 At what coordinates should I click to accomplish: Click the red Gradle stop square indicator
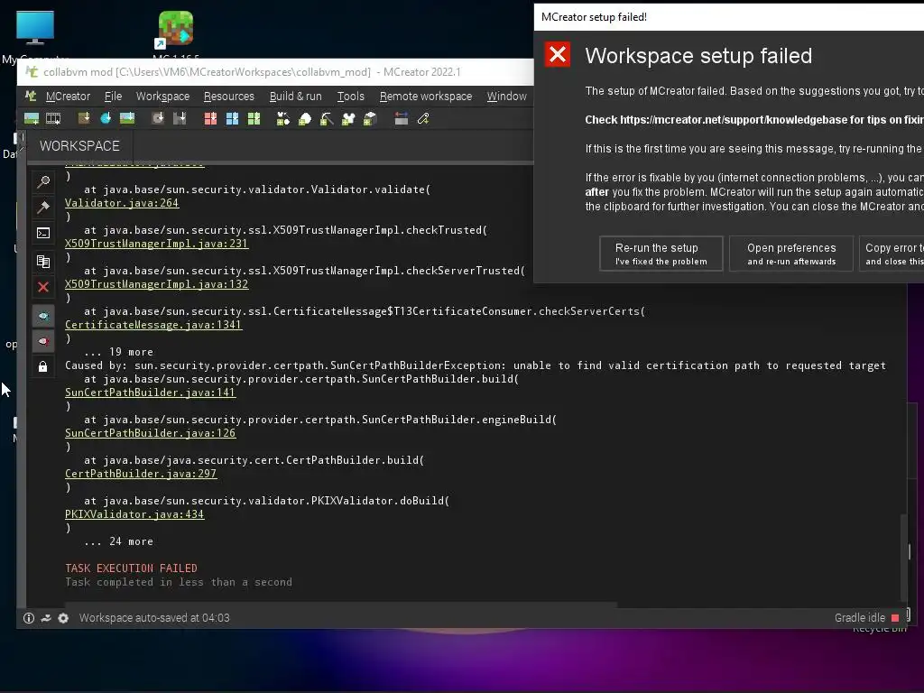click(x=895, y=617)
